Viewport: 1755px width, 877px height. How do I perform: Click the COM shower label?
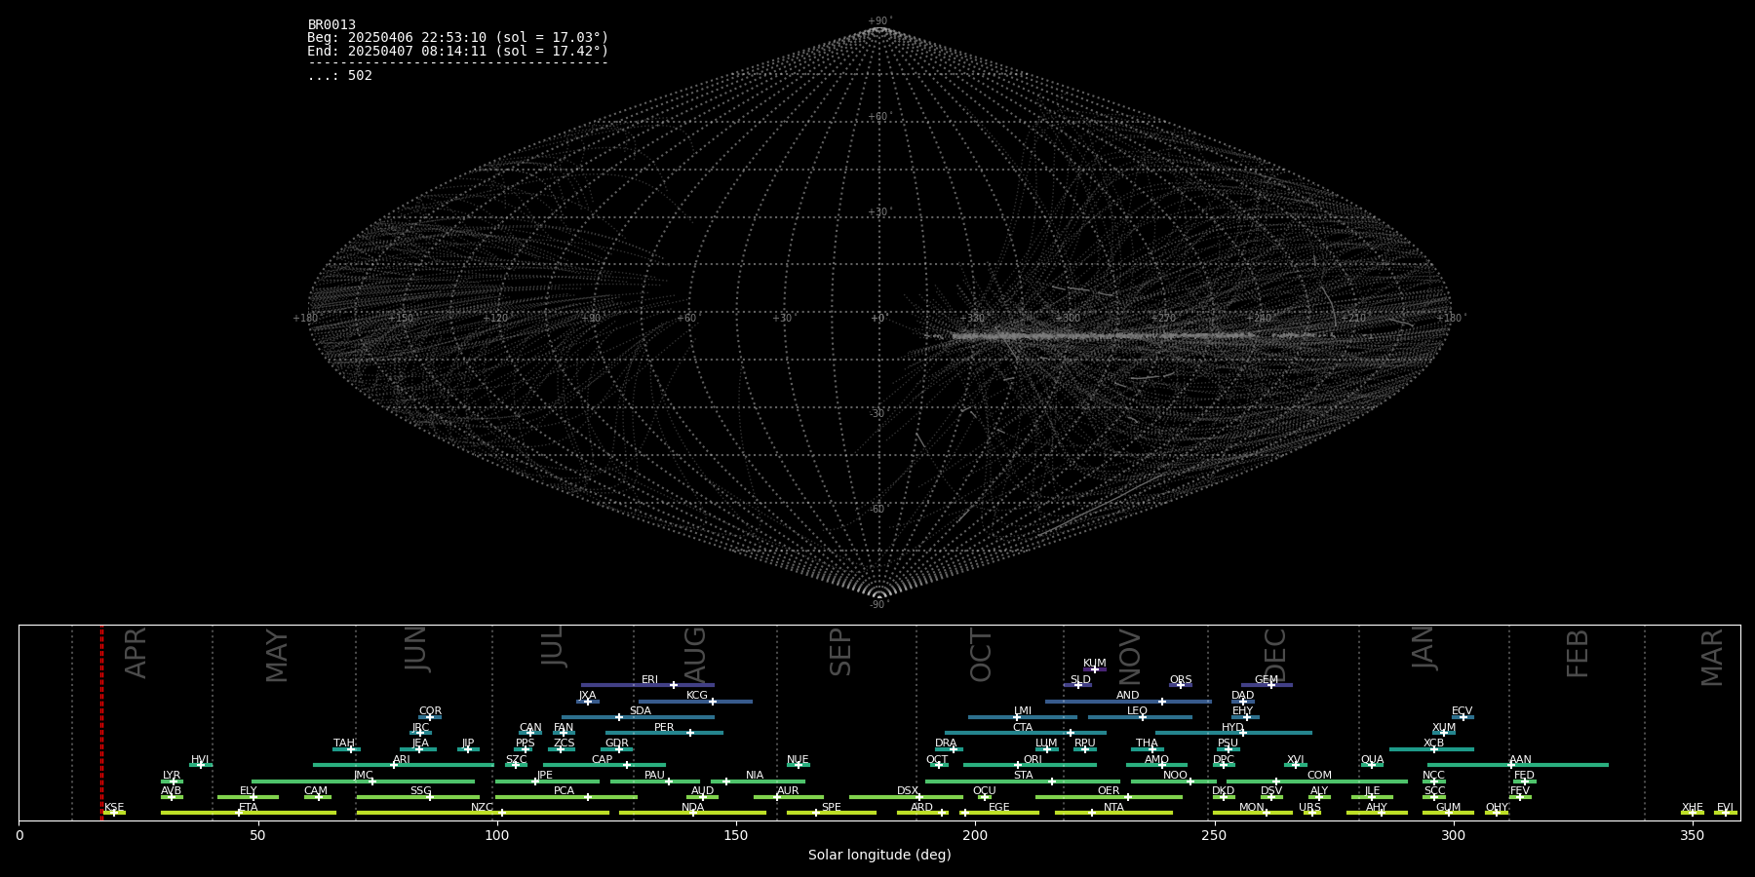(x=1319, y=776)
